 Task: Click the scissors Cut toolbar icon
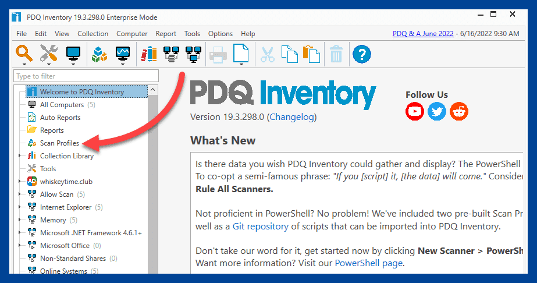[x=268, y=55]
